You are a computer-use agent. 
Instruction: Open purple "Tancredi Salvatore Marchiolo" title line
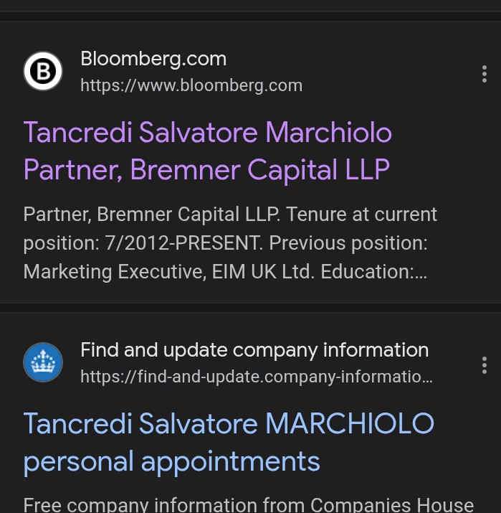[208, 133]
